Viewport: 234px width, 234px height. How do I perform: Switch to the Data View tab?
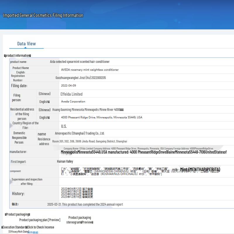(x=26, y=44)
